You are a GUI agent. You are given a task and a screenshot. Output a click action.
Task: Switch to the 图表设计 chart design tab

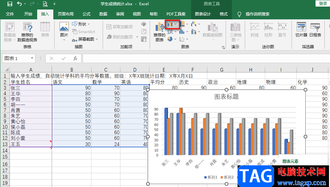[x=203, y=14]
